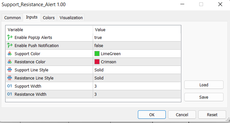230x123 pixels.
Task: Click the Resistance Width integer icon
Action: click(x=9, y=94)
